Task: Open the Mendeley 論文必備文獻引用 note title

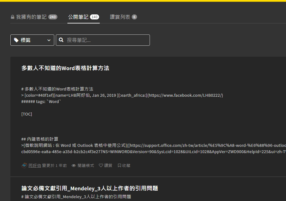Action: (90, 188)
